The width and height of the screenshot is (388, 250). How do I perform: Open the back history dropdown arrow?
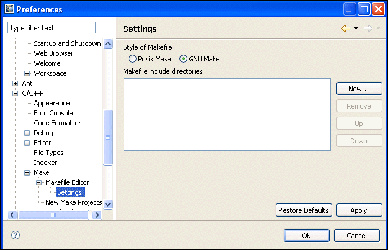[x=356, y=29]
